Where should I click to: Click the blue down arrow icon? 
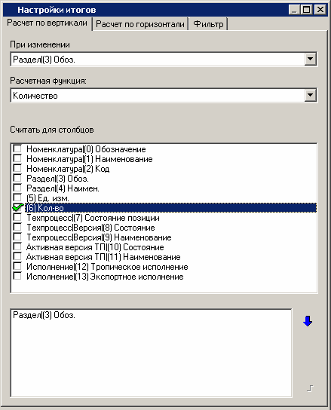(x=308, y=321)
